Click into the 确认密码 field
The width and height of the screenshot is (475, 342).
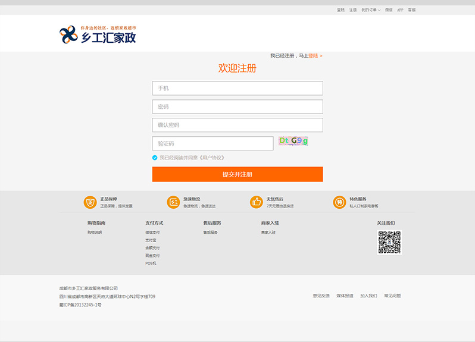click(x=237, y=125)
